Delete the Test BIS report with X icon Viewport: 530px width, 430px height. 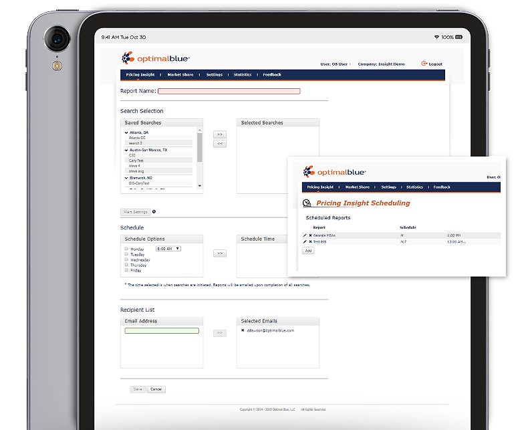click(310, 241)
